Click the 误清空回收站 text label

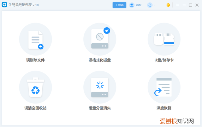pyautogui.click(x=35, y=108)
